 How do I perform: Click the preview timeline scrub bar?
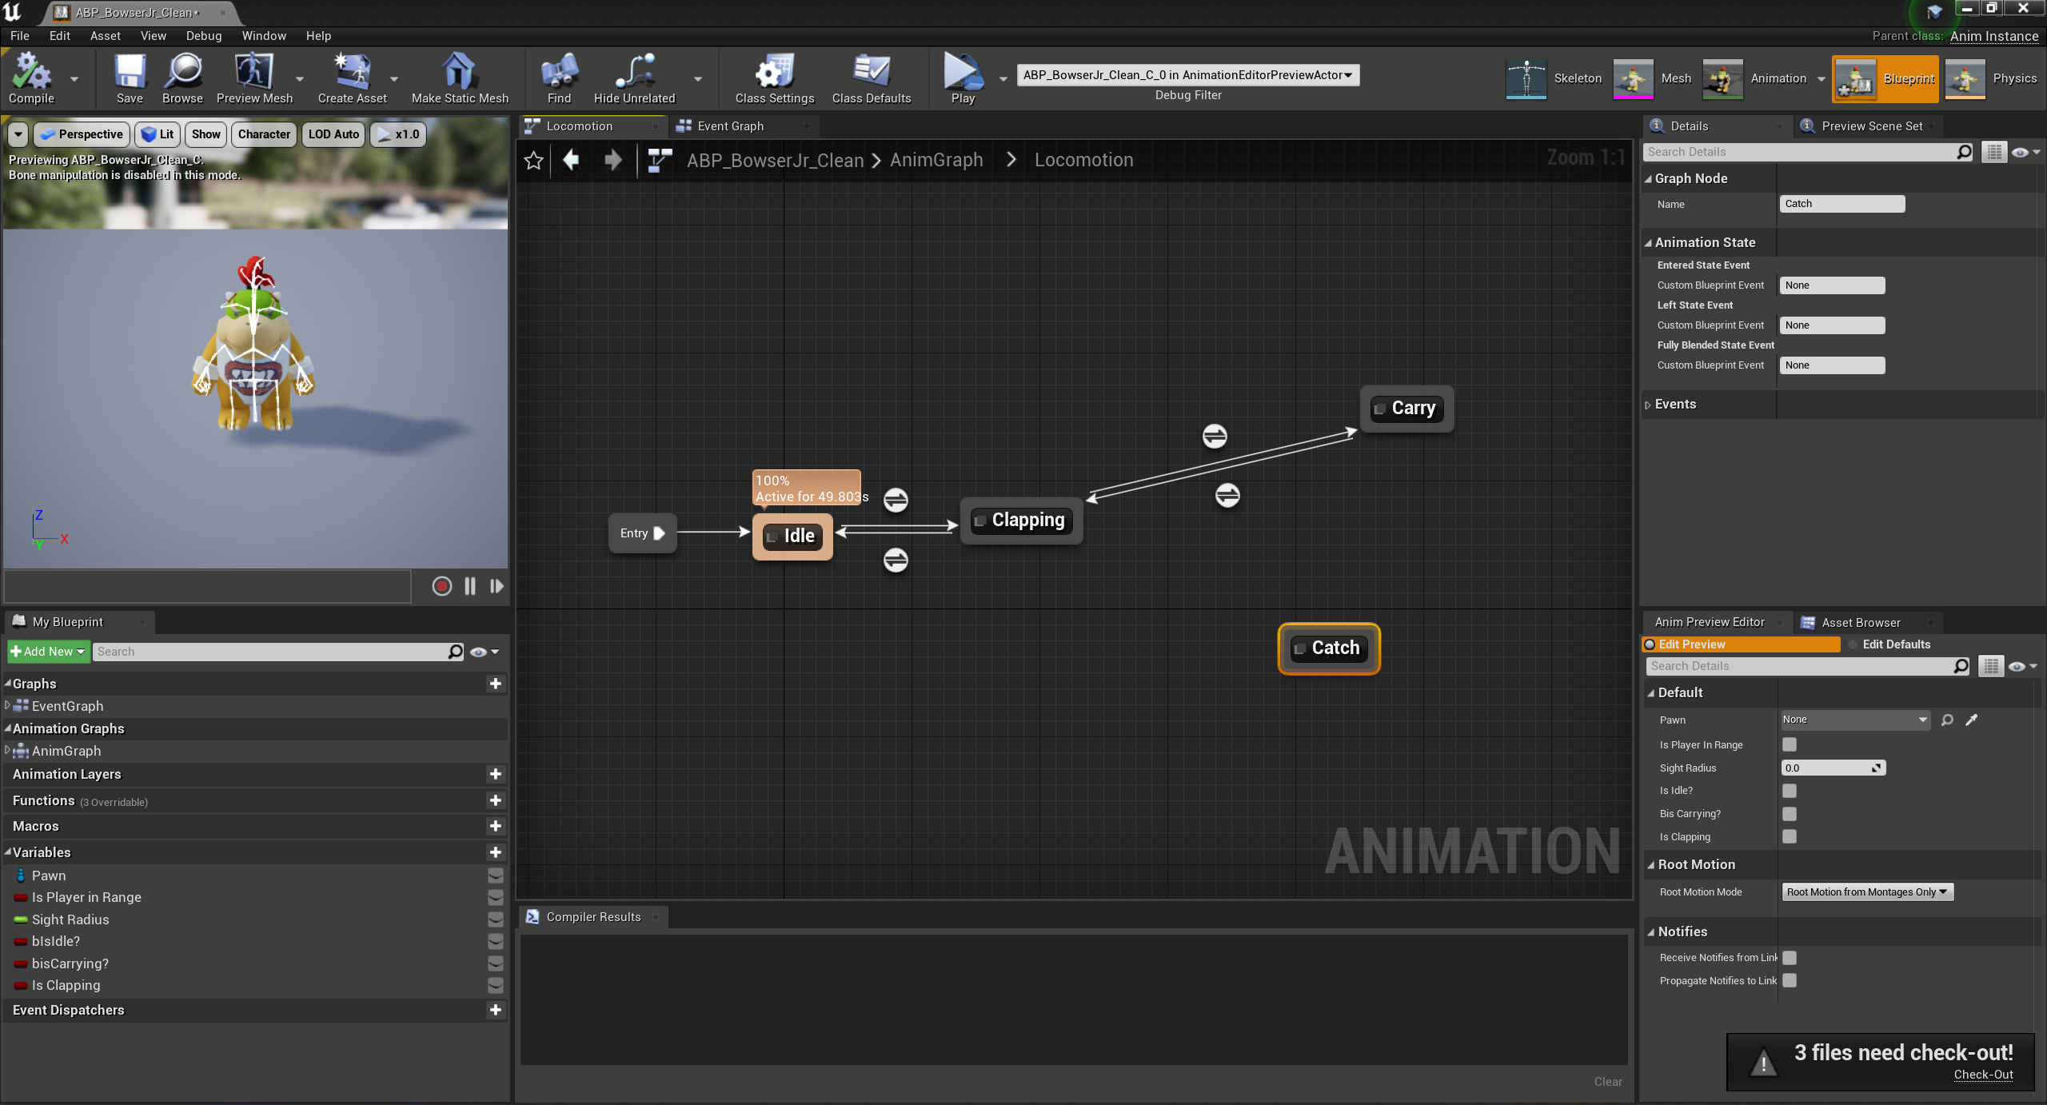207,586
